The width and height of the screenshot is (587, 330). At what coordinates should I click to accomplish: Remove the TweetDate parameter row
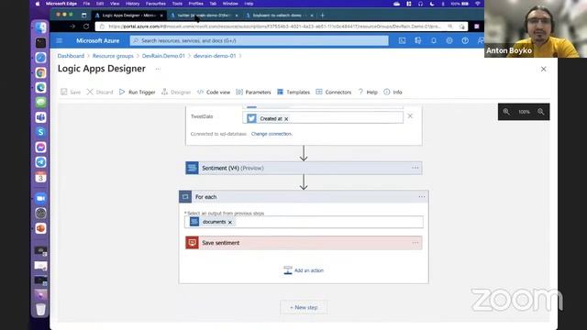[x=410, y=116]
